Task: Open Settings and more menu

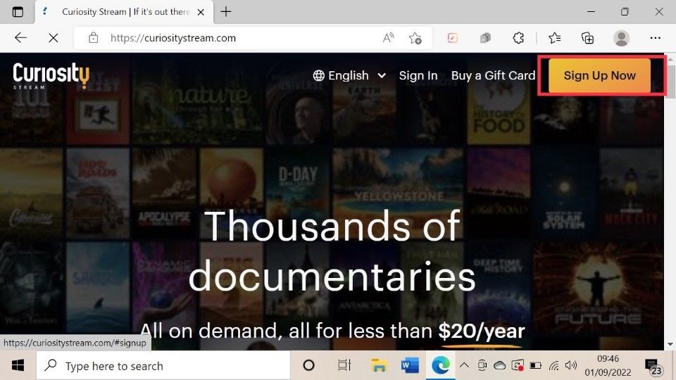Action: click(656, 38)
